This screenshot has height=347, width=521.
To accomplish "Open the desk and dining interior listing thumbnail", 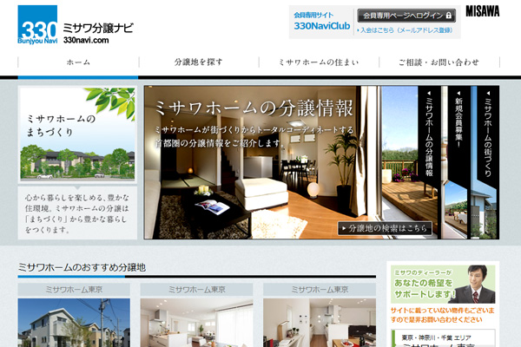I will [320, 323].
